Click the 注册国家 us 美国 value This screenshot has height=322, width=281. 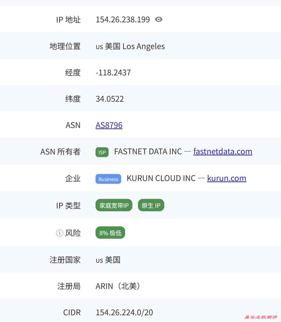(x=108, y=260)
